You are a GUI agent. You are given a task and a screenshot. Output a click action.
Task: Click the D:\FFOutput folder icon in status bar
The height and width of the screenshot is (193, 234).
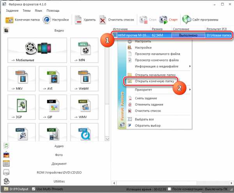pyautogui.click(x=6, y=189)
